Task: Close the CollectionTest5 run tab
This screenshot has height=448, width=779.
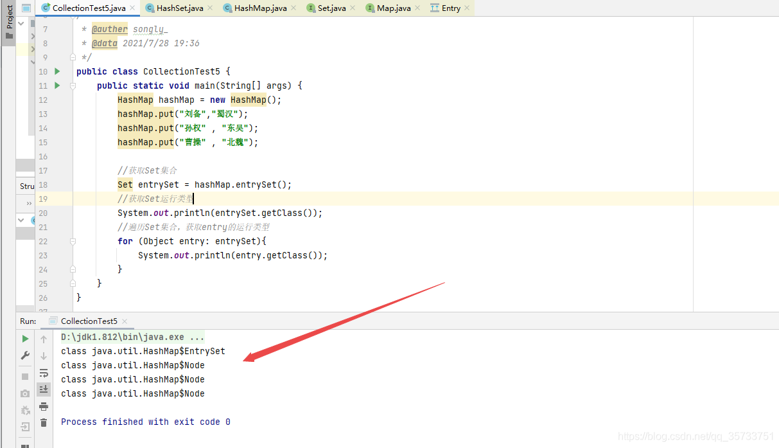Action: click(125, 321)
